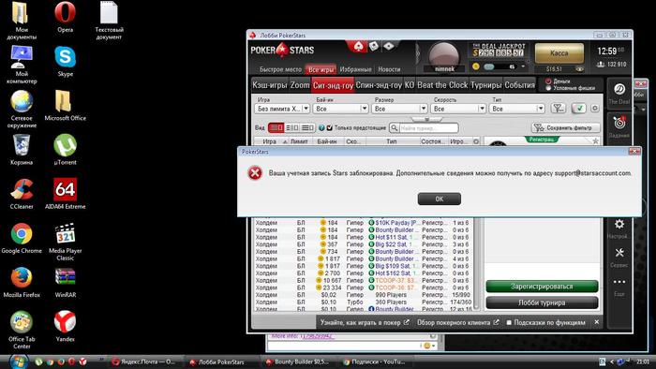This screenshot has width=656, height=369.
Task: Open the Windows Start button
Action: [19, 362]
